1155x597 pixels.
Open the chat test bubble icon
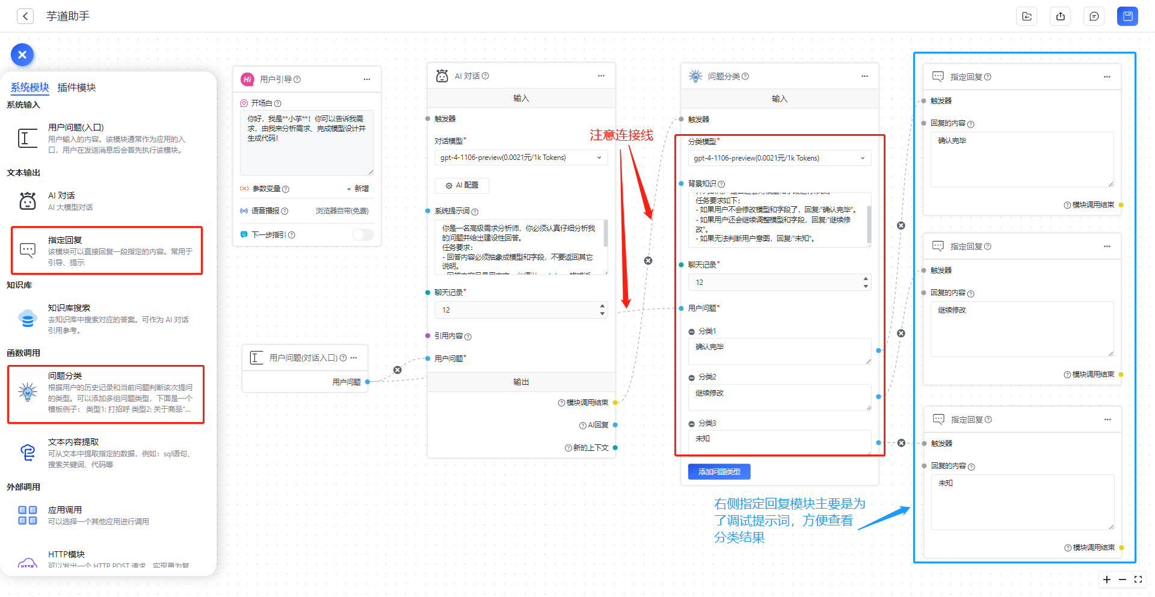[1094, 16]
